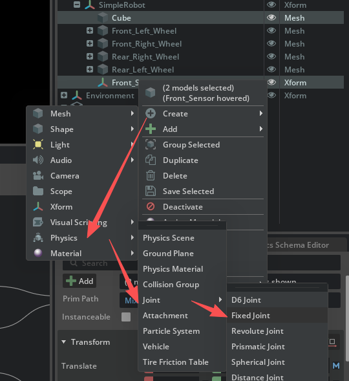Click the red Deactivate icon
349x381 pixels.
pos(151,206)
